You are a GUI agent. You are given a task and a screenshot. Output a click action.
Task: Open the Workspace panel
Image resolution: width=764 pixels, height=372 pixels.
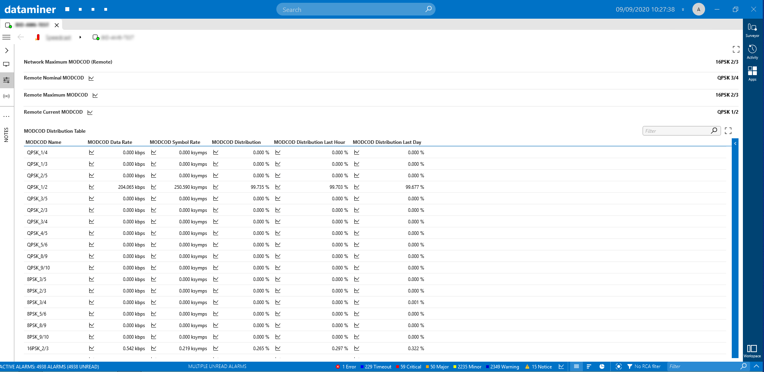pos(752,351)
